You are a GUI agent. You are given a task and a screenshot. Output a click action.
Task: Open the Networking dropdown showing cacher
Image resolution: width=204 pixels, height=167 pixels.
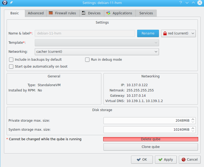click(97, 52)
